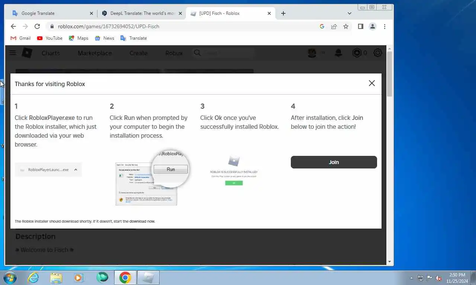Minimize the Chrome window
The height and width of the screenshot is (285, 476).
363,7
